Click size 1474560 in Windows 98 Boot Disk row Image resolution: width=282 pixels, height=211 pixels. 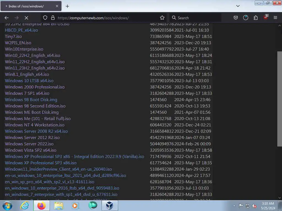[x=158, y=99]
